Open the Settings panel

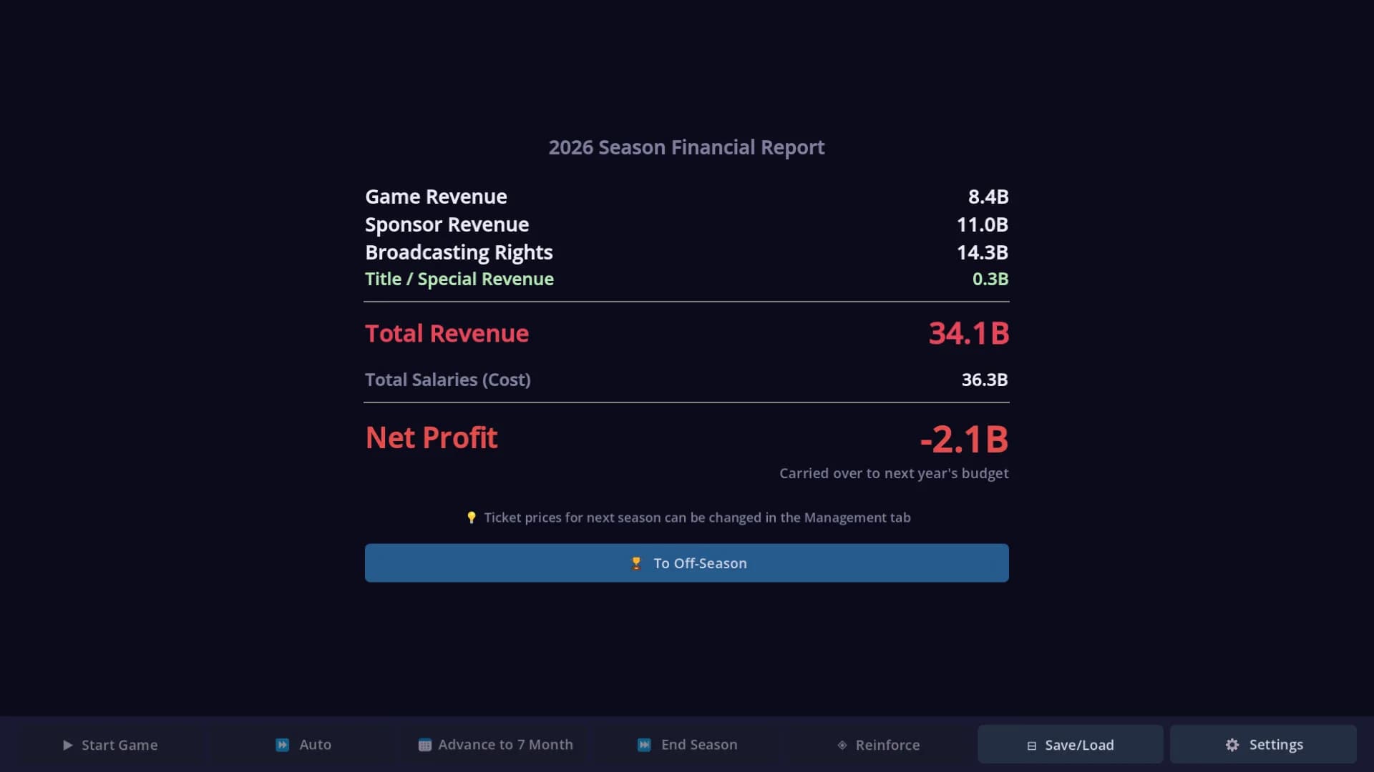[1263, 744]
